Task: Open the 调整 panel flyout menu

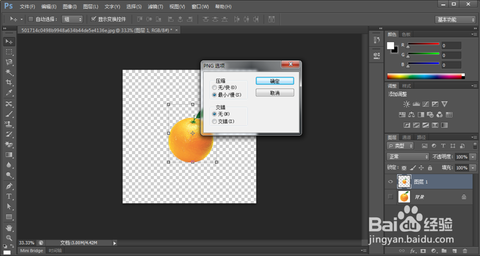Action: click(474, 86)
